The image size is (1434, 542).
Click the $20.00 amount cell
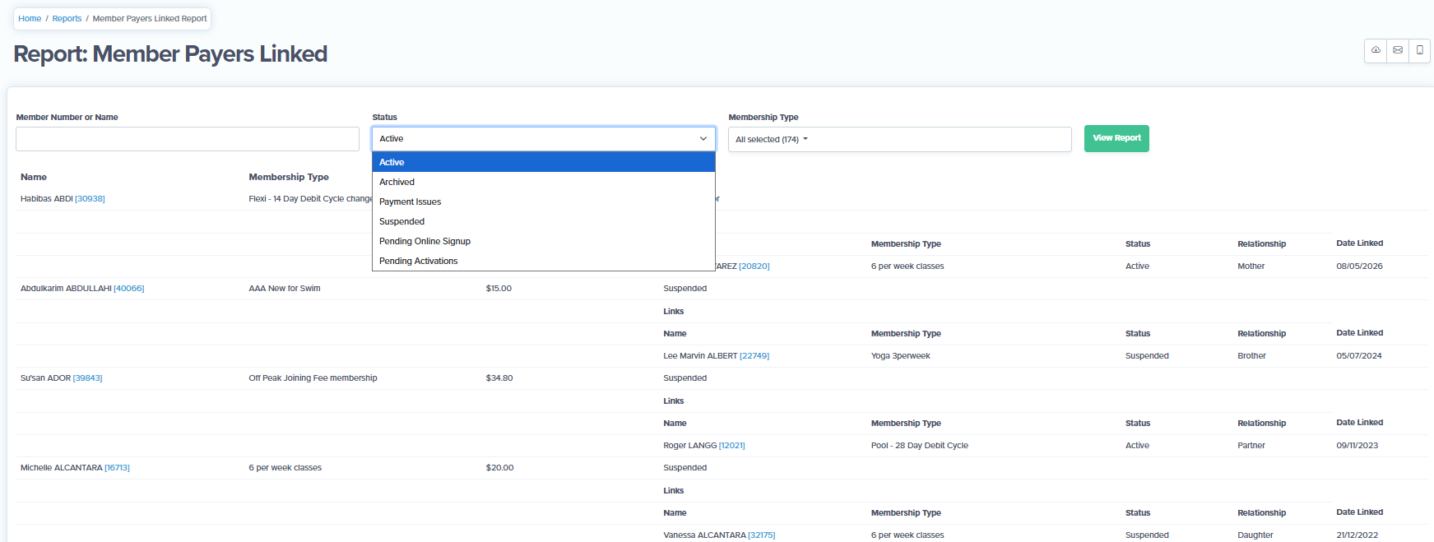pos(499,468)
